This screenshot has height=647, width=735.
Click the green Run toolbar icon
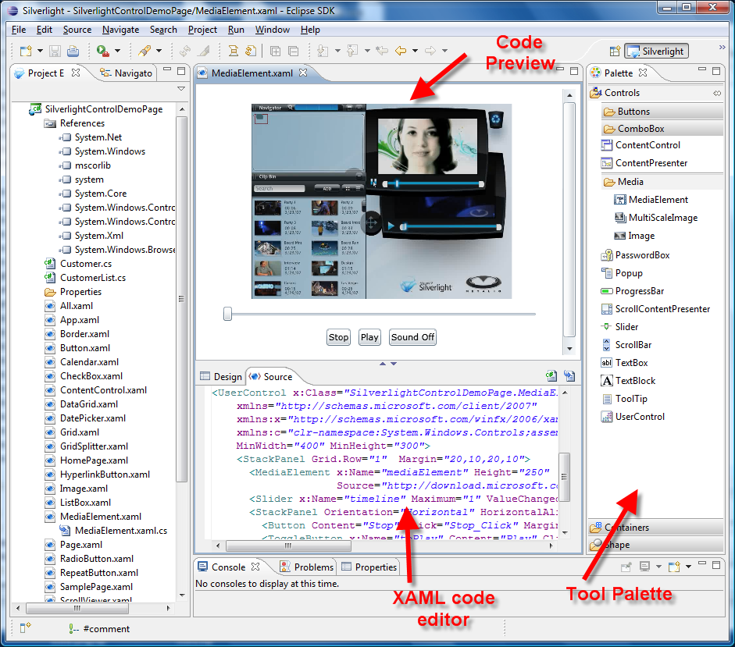click(102, 51)
